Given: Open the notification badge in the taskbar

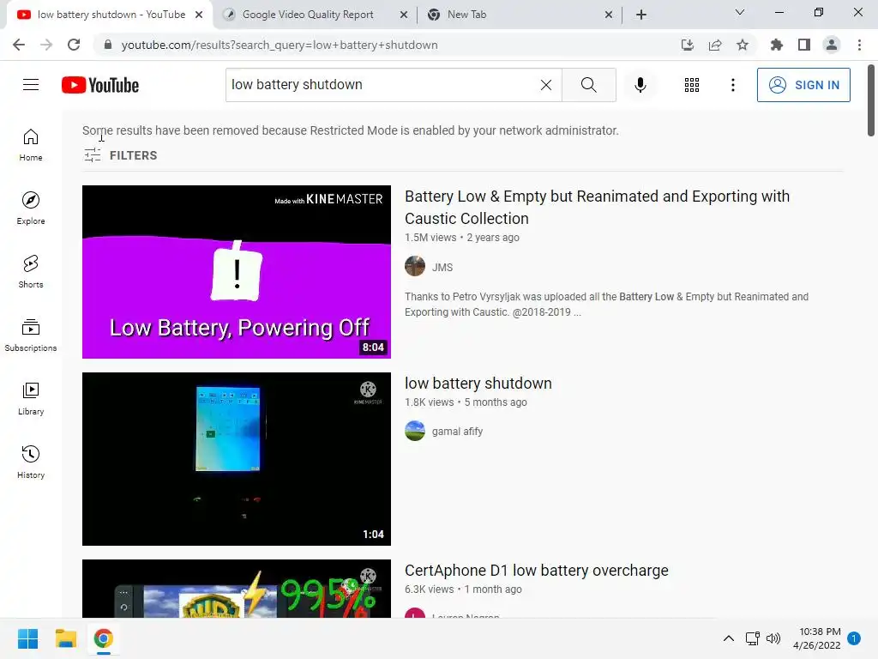Looking at the screenshot, I should (854, 638).
